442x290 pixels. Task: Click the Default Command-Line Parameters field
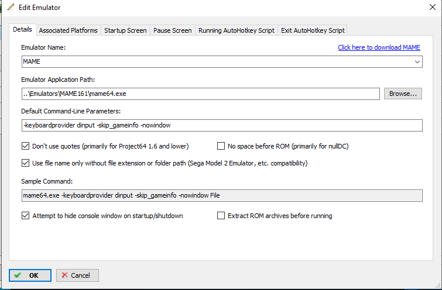coord(222,125)
